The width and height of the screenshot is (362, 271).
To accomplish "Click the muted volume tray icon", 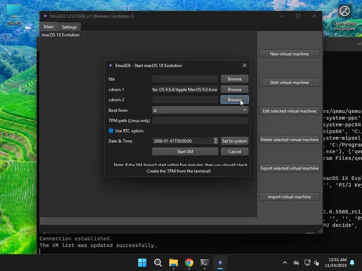I will click(316, 263).
